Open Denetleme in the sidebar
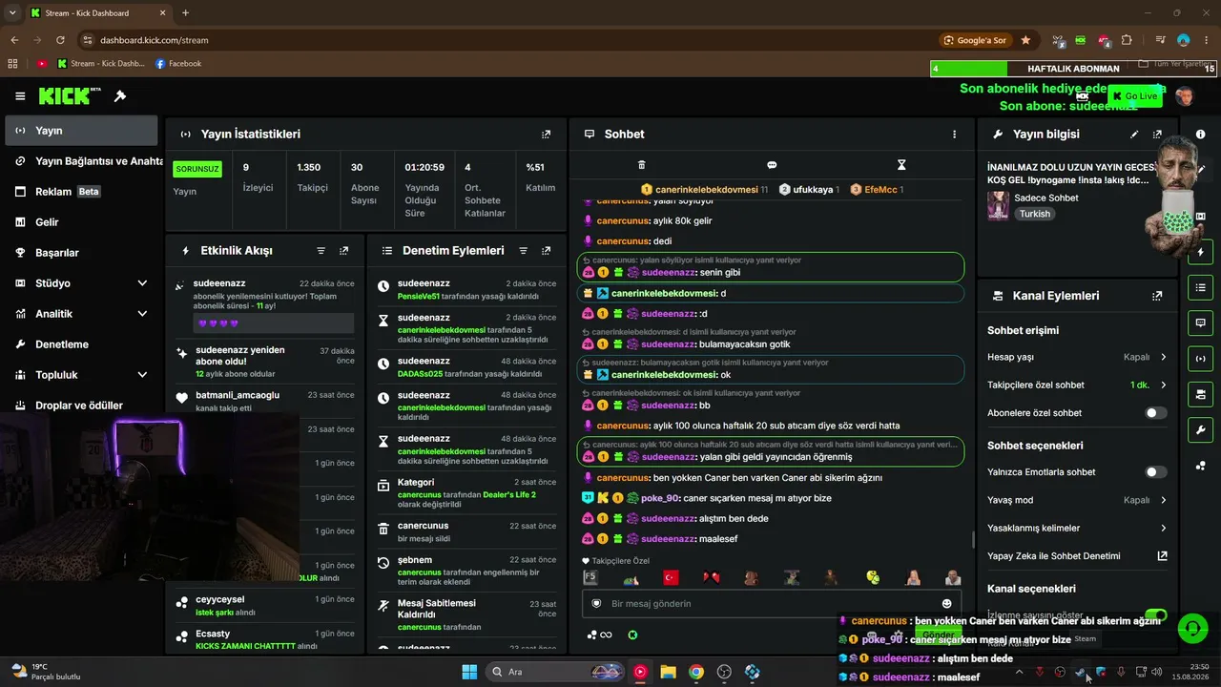 pos(80,344)
